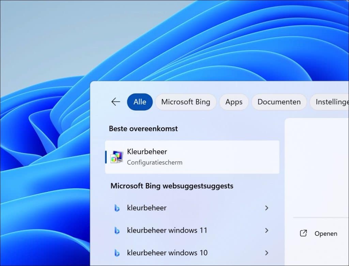The height and width of the screenshot is (266, 349).
Task: Select 'kleurbeheer windows 10' suggestion text
Action: (167, 253)
